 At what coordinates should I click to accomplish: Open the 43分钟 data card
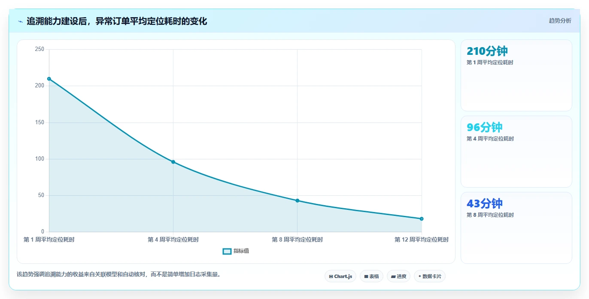(x=516, y=228)
